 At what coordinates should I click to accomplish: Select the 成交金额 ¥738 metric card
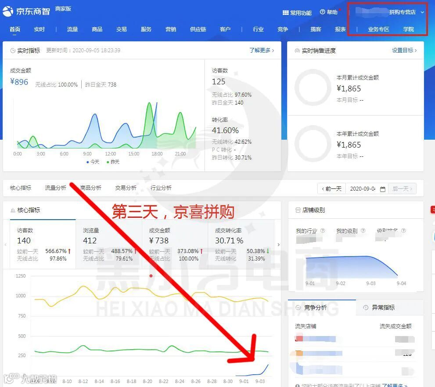pyautogui.click(x=175, y=244)
